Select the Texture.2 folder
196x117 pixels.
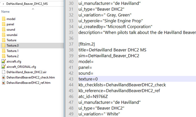(13, 56)
